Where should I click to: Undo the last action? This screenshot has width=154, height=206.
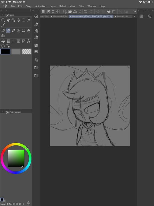86,12
